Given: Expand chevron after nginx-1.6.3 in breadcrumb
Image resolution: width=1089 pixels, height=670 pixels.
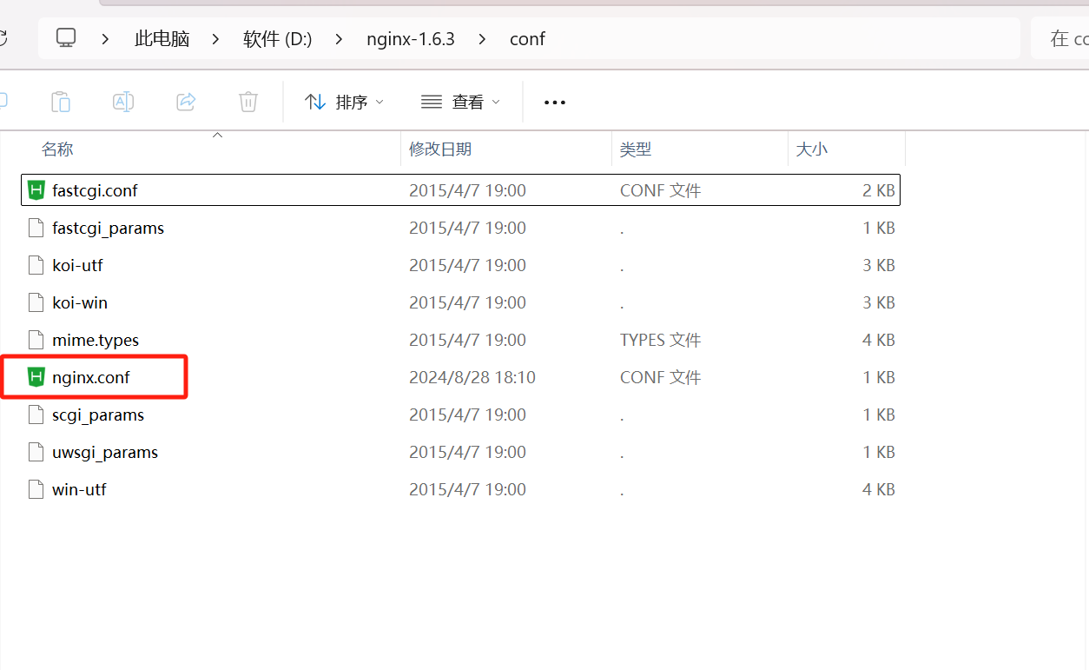Looking at the screenshot, I should pyautogui.click(x=483, y=39).
